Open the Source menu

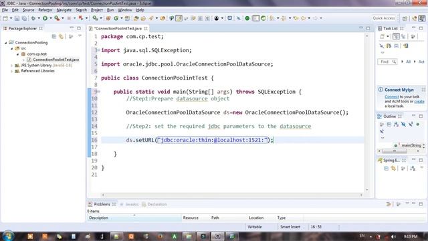[28, 10]
